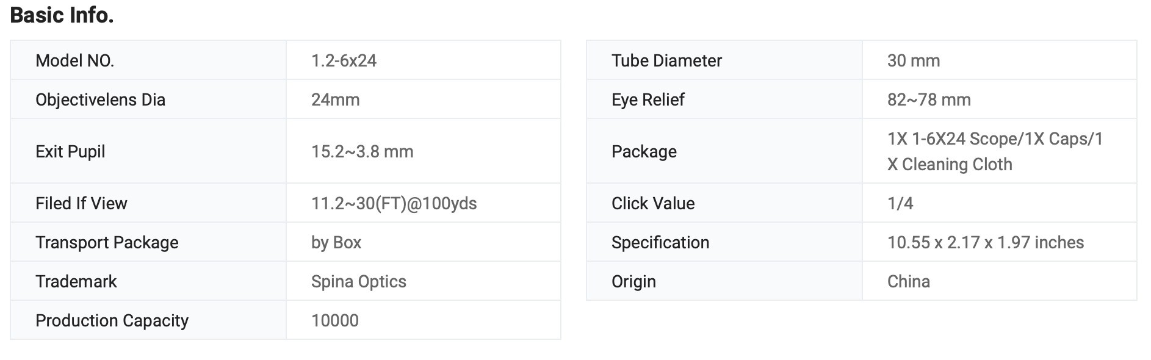Screen dimensions: 1151x360
Task: Click the Filed If View label
Action: [x=81, y=203]
